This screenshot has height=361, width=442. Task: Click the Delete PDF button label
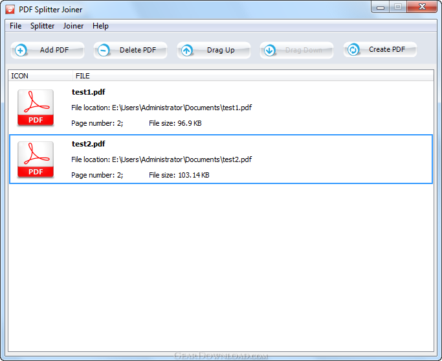138,50
